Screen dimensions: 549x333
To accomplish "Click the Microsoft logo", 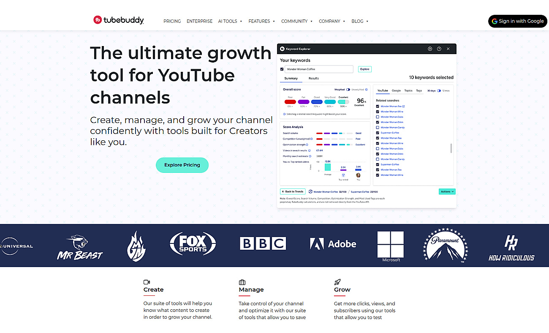I will [391, 247].
